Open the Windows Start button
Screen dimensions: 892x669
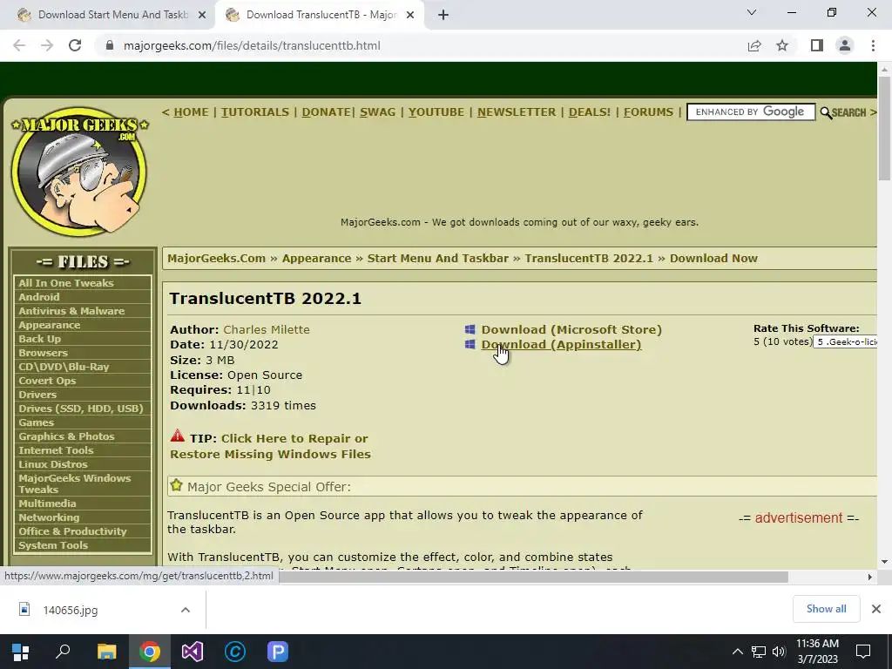tap(21, 652)
